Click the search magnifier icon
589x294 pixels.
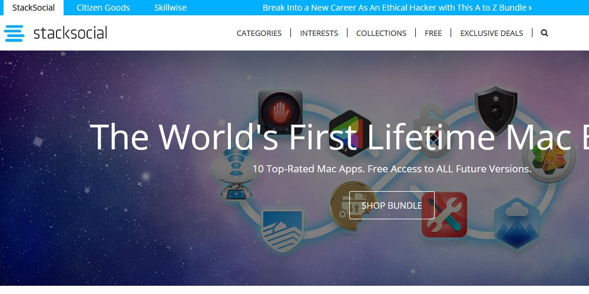pyautogui.click(x=544, y=33)
